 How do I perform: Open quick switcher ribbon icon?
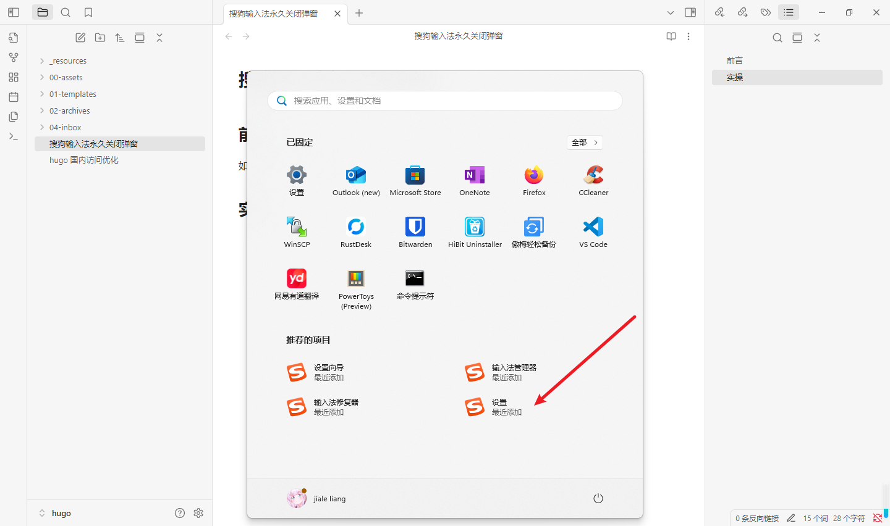[14, 38]
